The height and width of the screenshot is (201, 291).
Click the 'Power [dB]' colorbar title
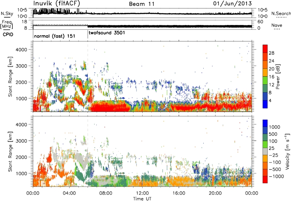tap(278, 77)
